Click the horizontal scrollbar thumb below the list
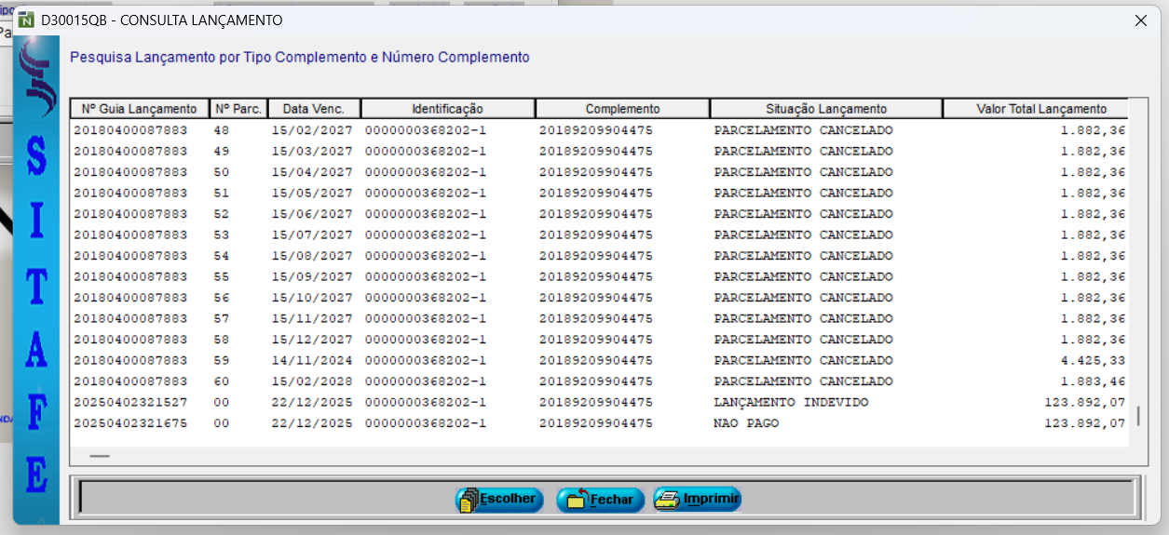Screen dimensions: 1169x535 100,456
